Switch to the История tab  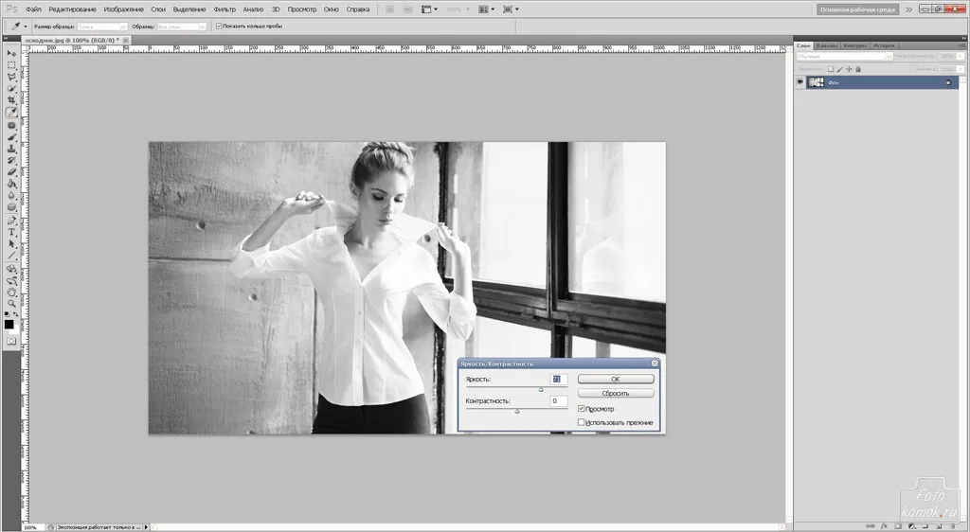(x=884, y=45)
